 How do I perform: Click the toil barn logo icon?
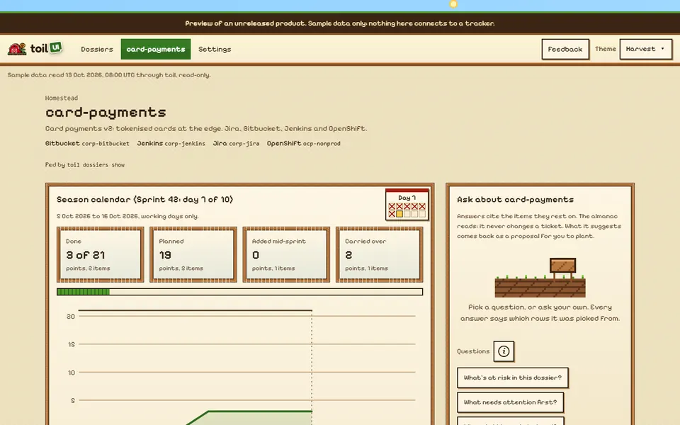(17, 49)
